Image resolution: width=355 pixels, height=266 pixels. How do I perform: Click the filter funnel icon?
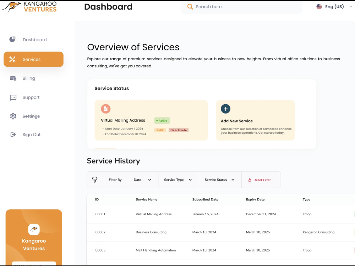tap(95, 180)
